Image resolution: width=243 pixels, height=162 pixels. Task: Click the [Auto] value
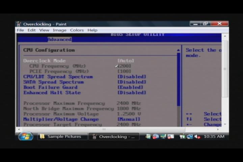[x=126, y=61]
